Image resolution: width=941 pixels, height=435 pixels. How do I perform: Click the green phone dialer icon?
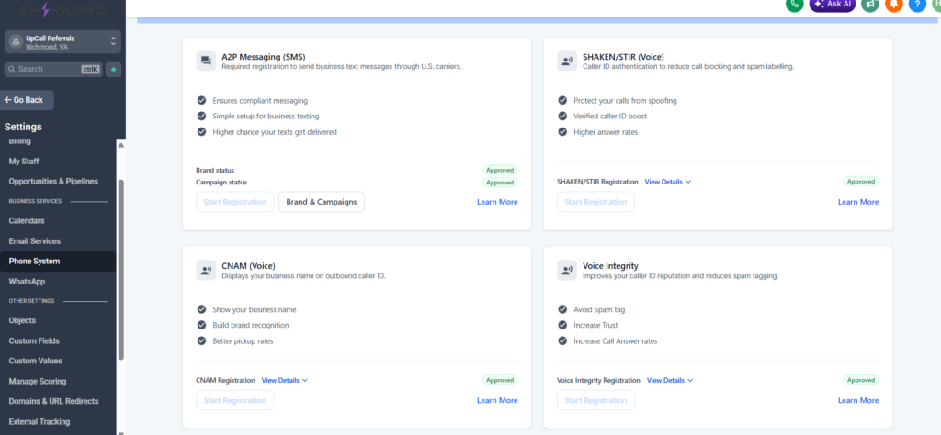(x=795, y=5)
